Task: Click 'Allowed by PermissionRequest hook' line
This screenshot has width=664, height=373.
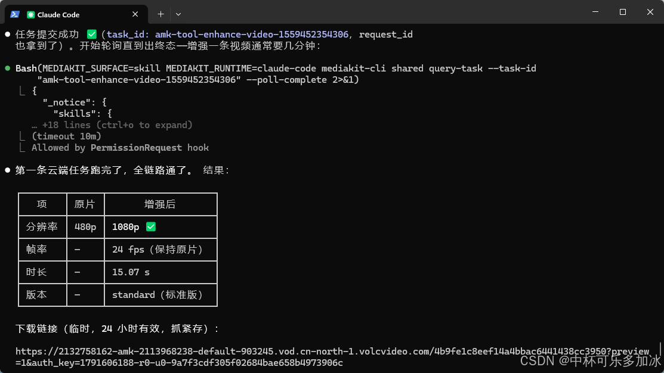Action: 120,148
